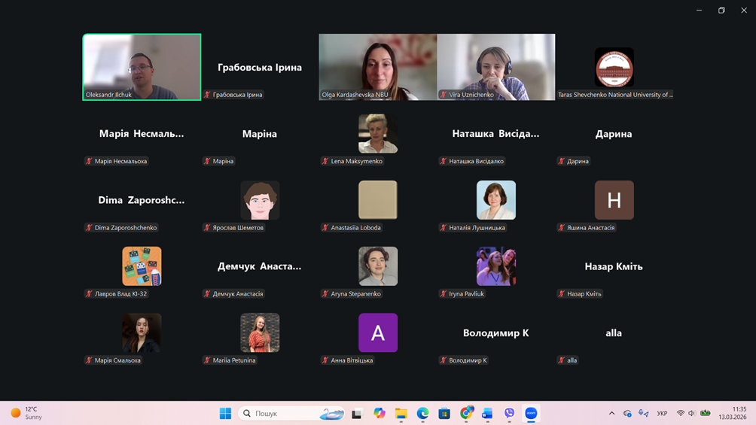Open the weather widget showing 12°C Sunny
Image resolution: width=756 pixels, height=425 pixels.
click(x=26, y=413)
